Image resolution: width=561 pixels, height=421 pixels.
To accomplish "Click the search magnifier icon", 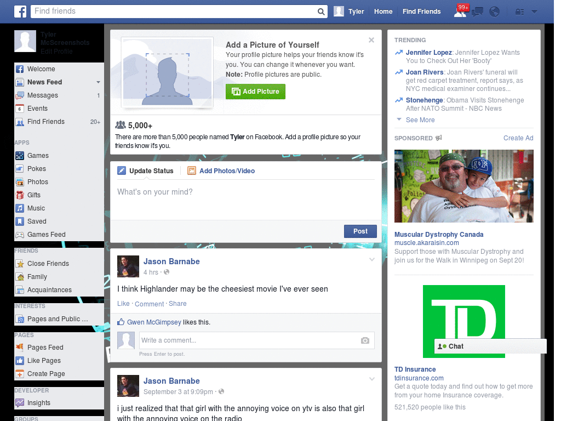I will [321, 12].
